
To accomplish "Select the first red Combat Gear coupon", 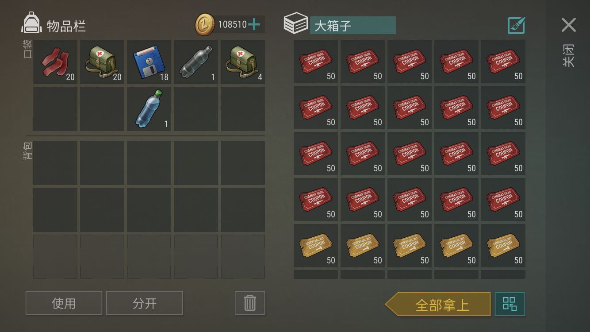I will pyautogui.click(x=316, y=62).
